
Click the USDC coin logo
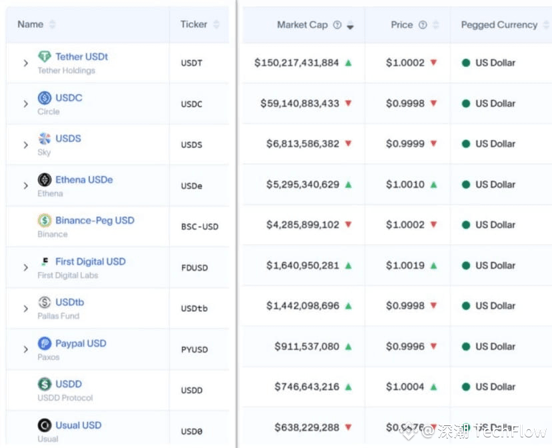(45, 97)
